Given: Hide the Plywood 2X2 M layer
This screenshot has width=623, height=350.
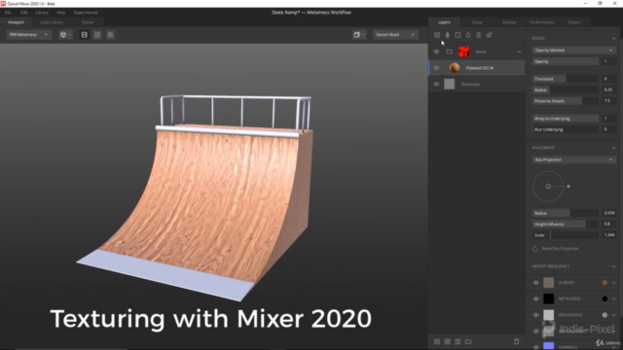Looking at the screenshot, I should click(436, 68).
